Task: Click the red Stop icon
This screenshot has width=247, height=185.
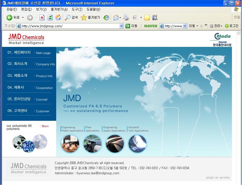Action: click(42, 17)
